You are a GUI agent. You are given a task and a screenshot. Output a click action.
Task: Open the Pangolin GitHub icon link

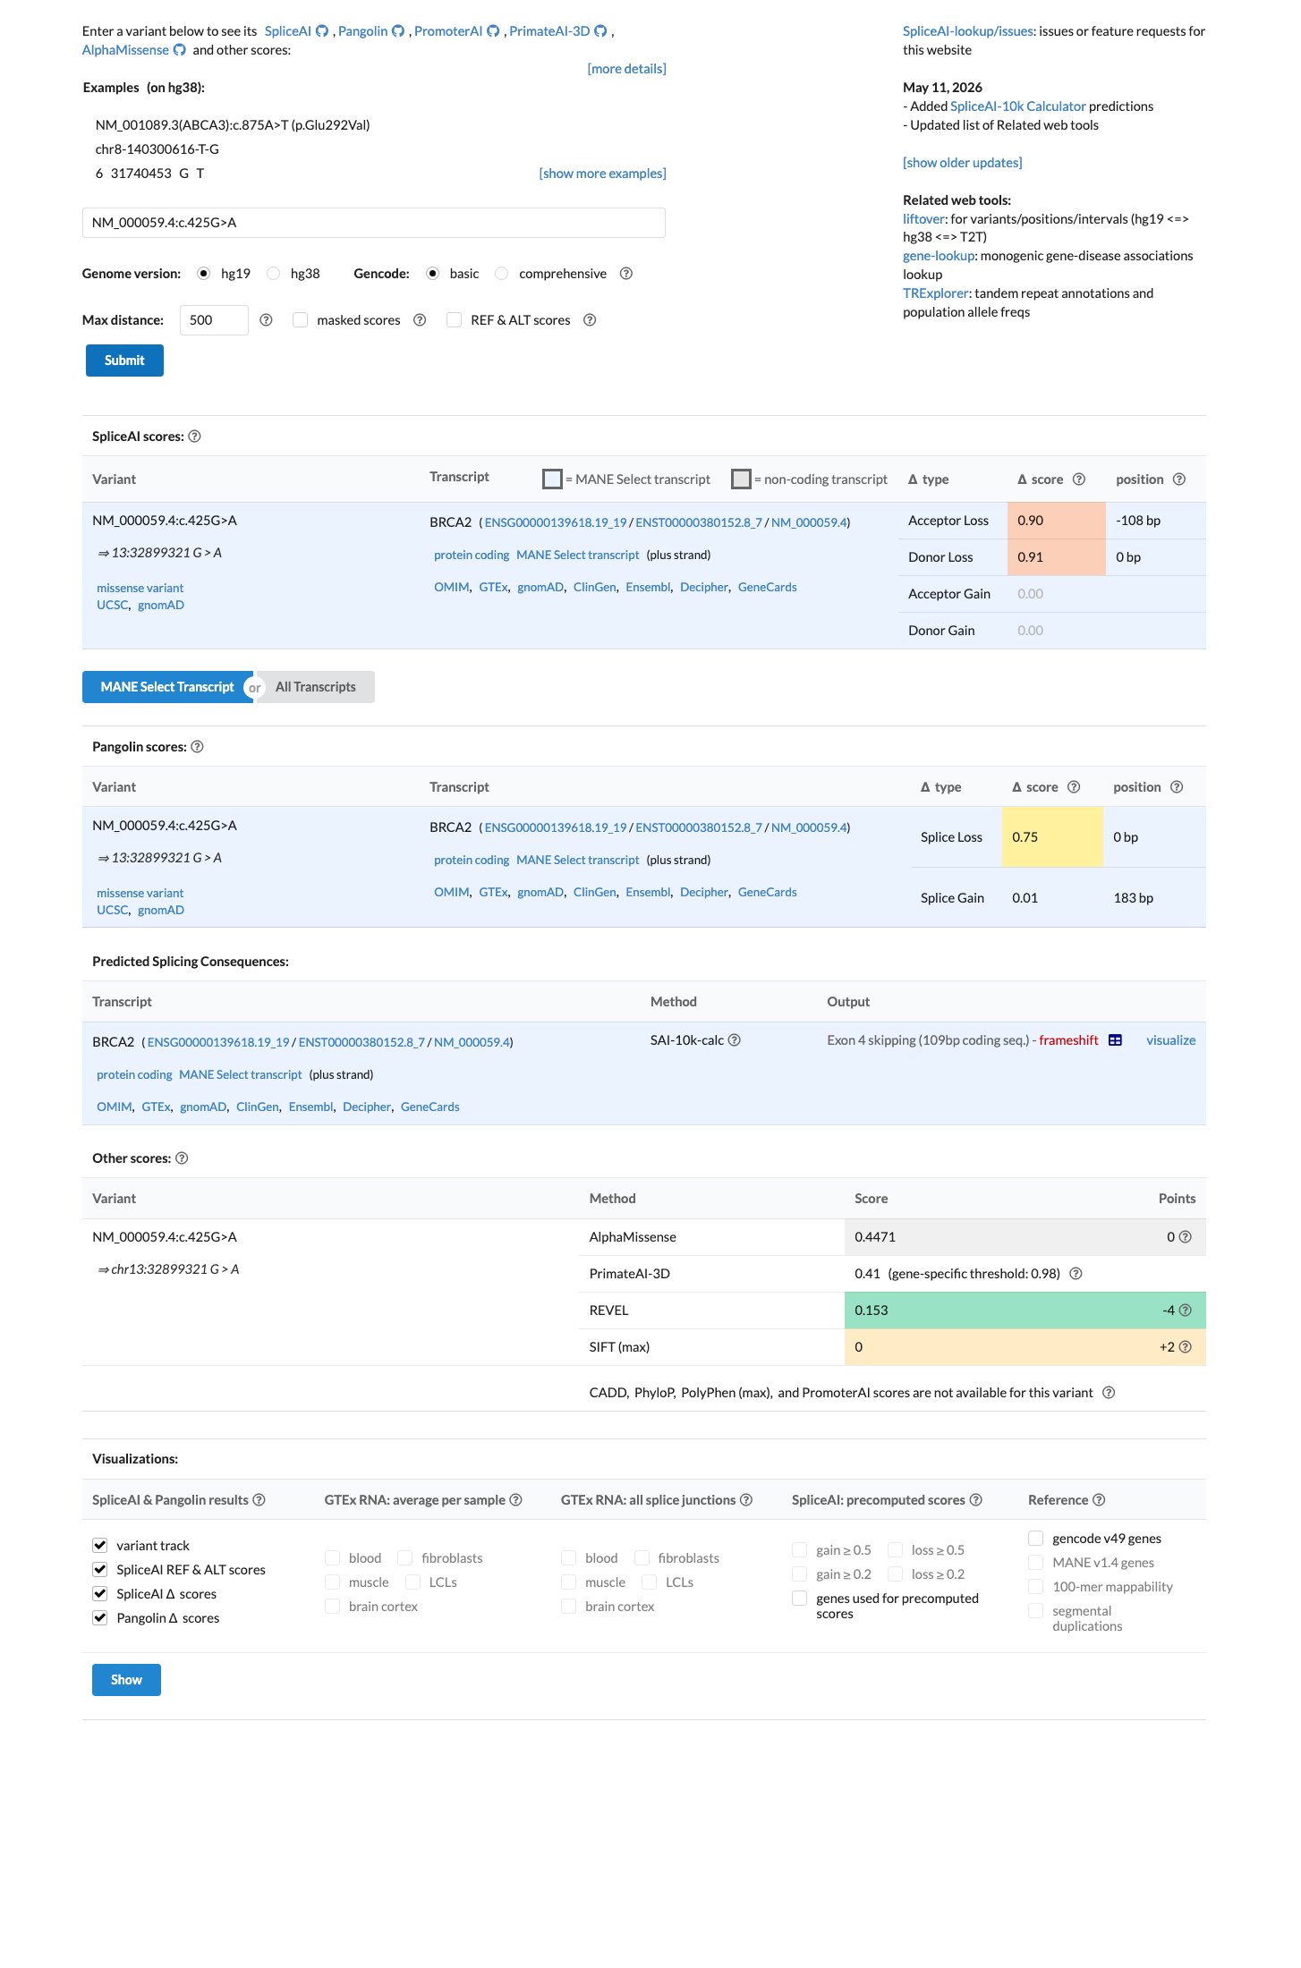coord(398,31)
